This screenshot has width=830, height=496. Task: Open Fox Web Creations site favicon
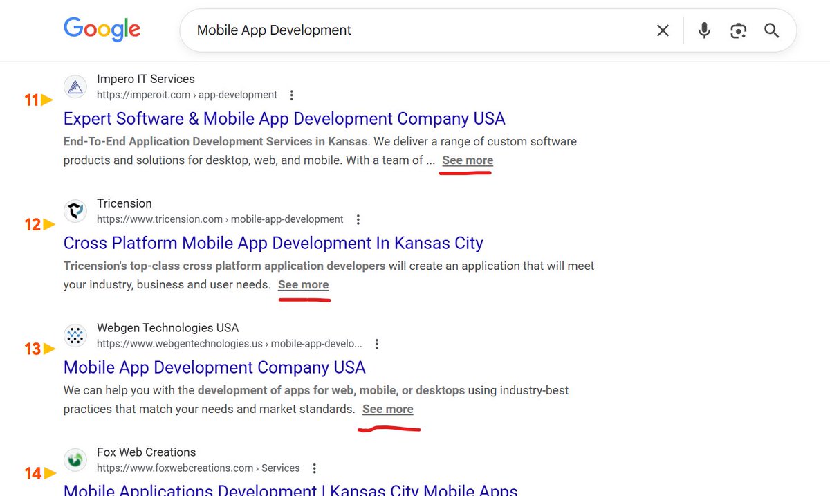pos(75,460)
